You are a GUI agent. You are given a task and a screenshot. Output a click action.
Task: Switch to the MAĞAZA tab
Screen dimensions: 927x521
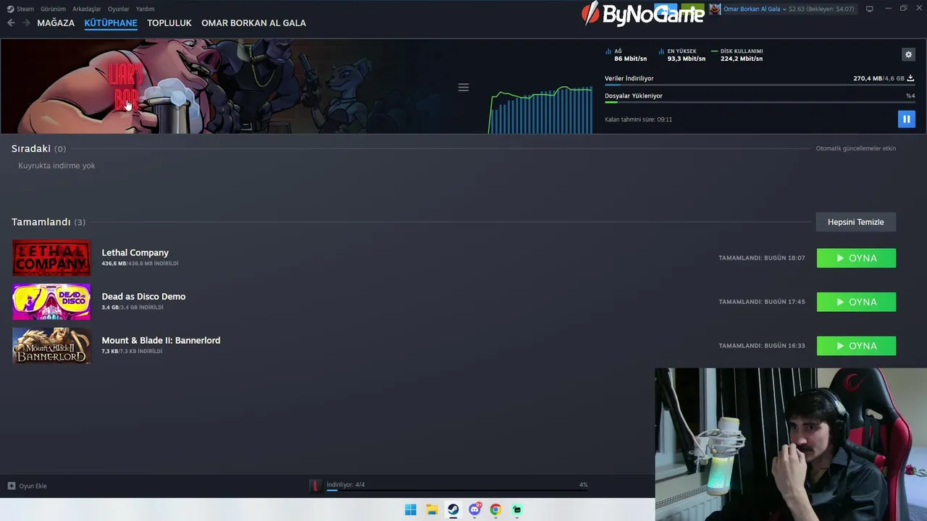(56, 23)
